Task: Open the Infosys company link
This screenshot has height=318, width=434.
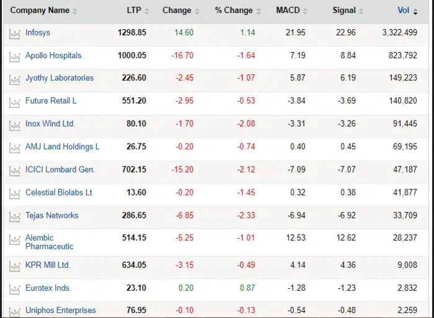Action: 38,33
